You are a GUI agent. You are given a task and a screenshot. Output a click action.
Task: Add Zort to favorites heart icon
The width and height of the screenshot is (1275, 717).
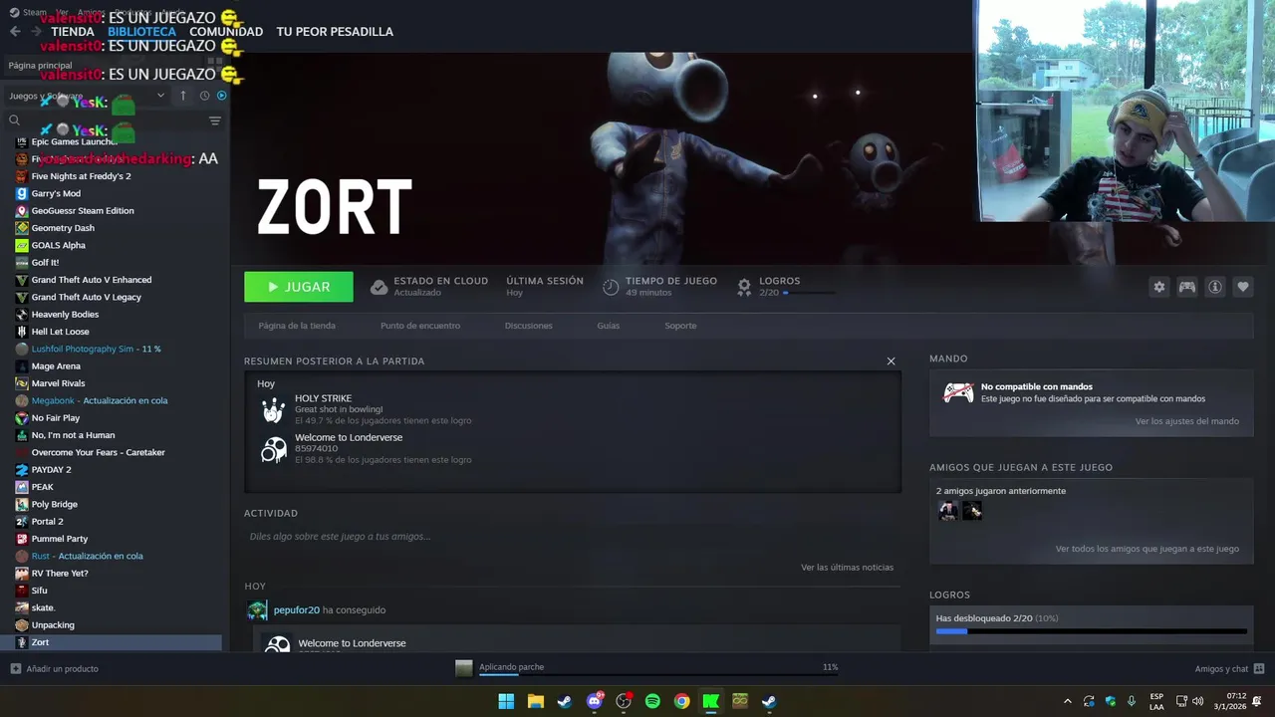(1243, 287)
